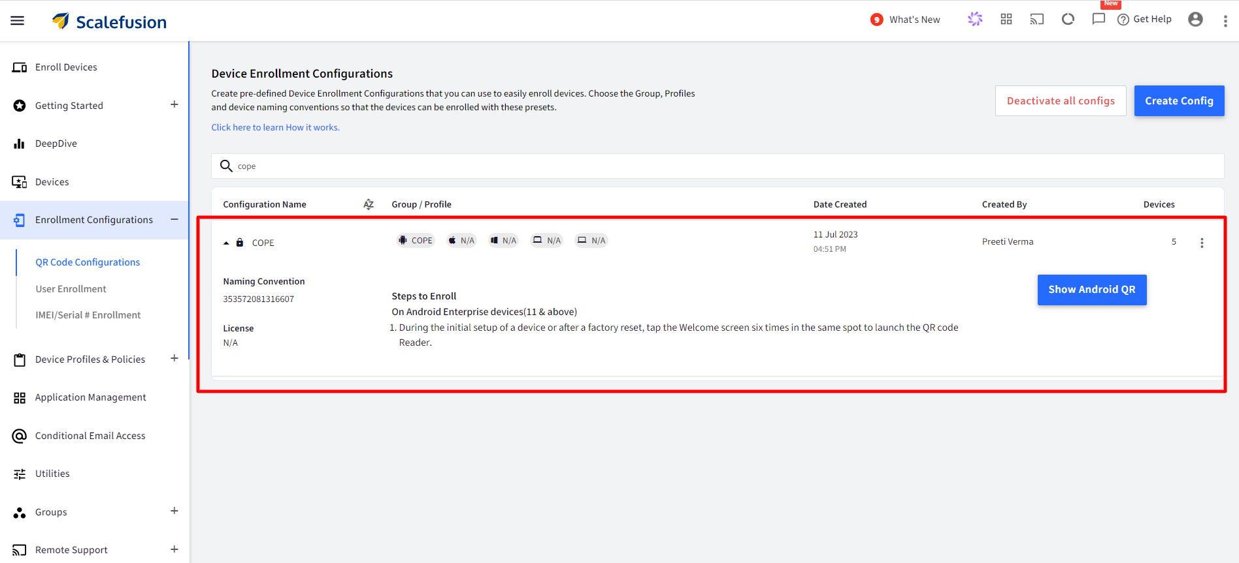1239x563 pixels.
Task: Click the cast screen icon in header
Action: click(x=1037, y=20)
